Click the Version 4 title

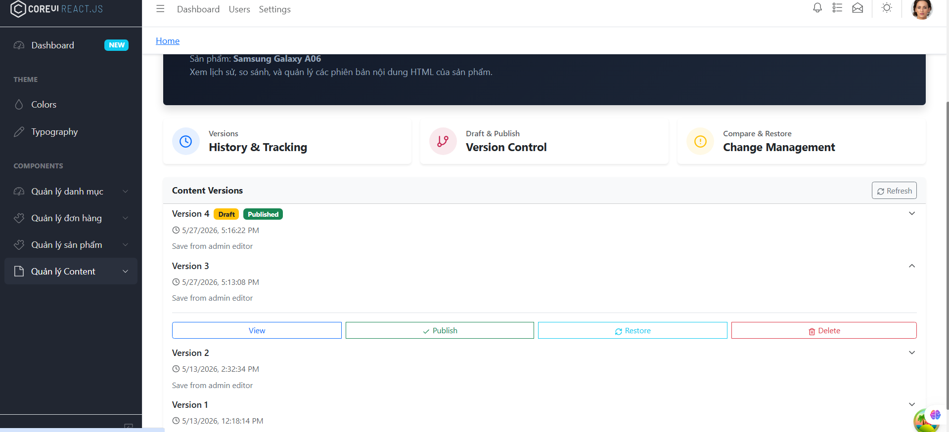pos(190,214)
